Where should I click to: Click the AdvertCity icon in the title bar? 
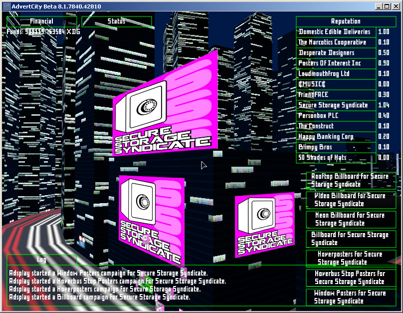click(x=6, y=6)
